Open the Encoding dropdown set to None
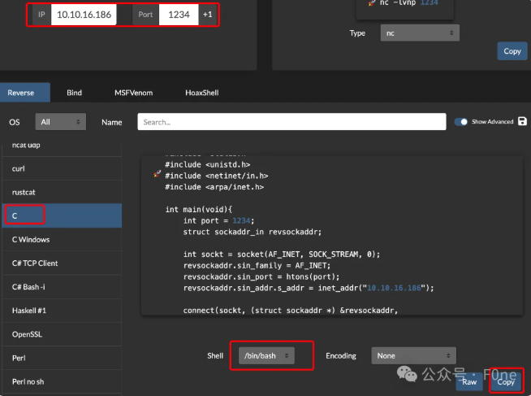Viewport: 531px width, 396px height. pyautogui.click(x=414, y=355)
